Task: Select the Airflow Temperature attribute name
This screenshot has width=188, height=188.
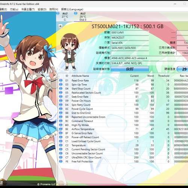Action: coord(83,129)
